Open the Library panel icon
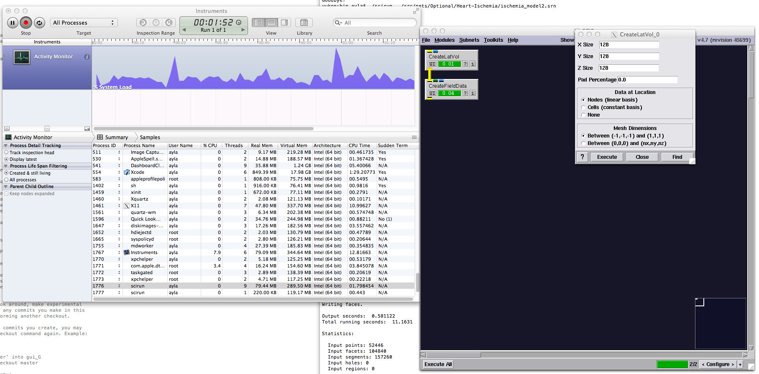Image resolution: width=759 pixels, height=374 pixels. (304, 23)
